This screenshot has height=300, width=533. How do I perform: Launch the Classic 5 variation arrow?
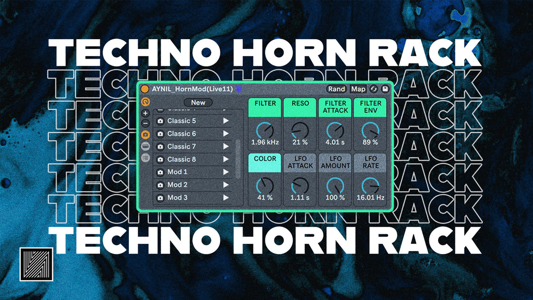(226, 121)
